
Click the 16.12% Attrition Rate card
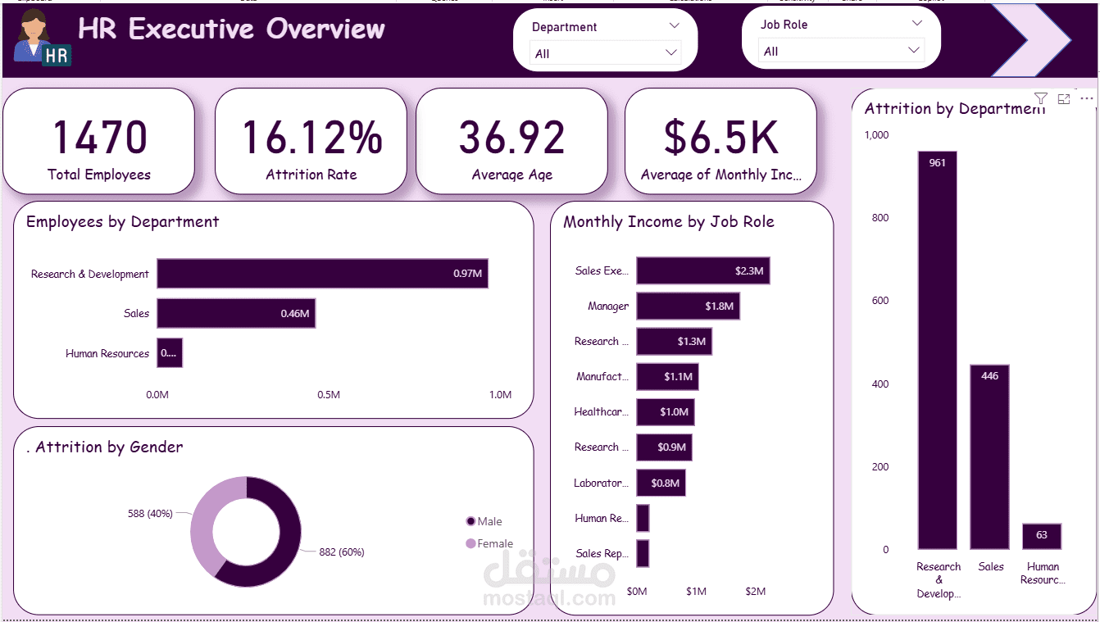click(x=311, y=141)
